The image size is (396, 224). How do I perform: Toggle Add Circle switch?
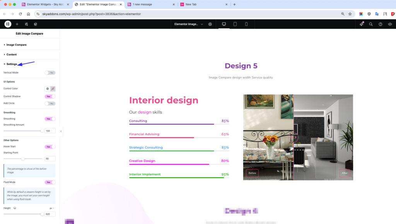pos(50,104)
